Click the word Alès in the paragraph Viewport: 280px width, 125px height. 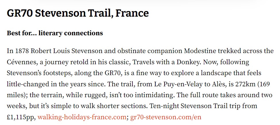click(x=219, y=84)
